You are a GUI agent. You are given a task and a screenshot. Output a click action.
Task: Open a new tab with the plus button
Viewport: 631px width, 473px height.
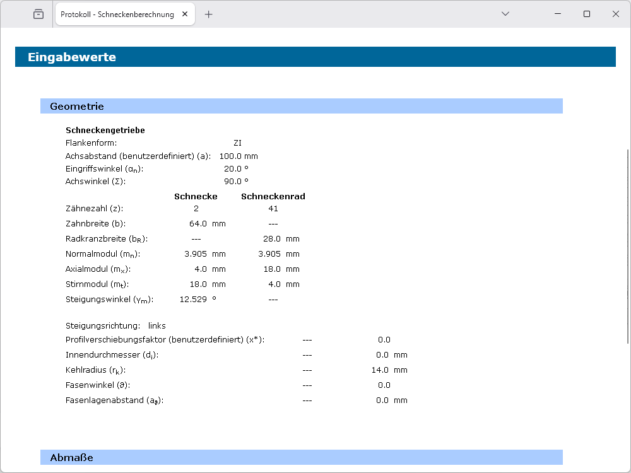pos(209,14)
